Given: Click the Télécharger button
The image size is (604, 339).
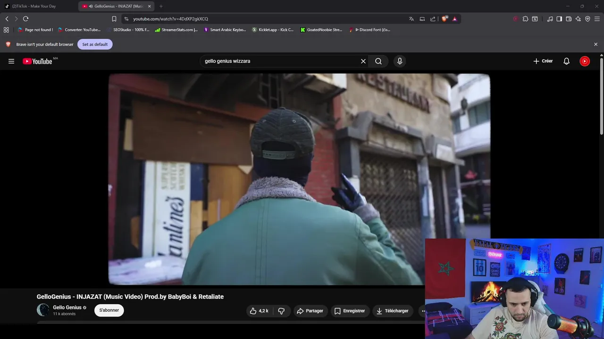Looking at the screenshot, I should tap(393, 311).
